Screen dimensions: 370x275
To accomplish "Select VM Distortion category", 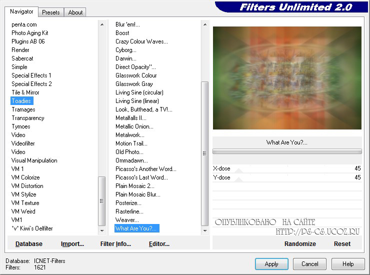I will pos(27,186).
